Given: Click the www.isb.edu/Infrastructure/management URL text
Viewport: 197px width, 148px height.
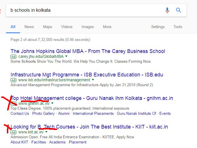Looking at the screenshot, I should pyautogui.click(x=54, y=80).
